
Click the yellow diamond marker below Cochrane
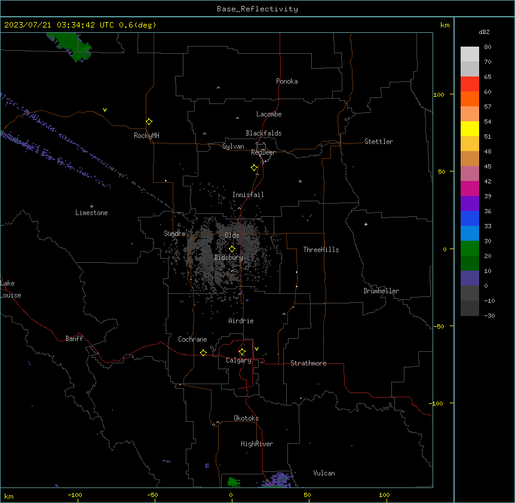[x=203, y=352]
